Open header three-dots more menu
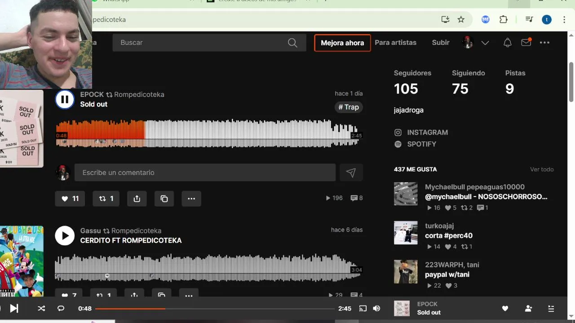Viewport: 575px width, 323px height. click(x=544, y=43)
